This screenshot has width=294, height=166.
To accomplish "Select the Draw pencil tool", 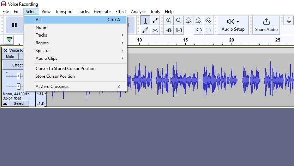I will (x=145, y=30).
